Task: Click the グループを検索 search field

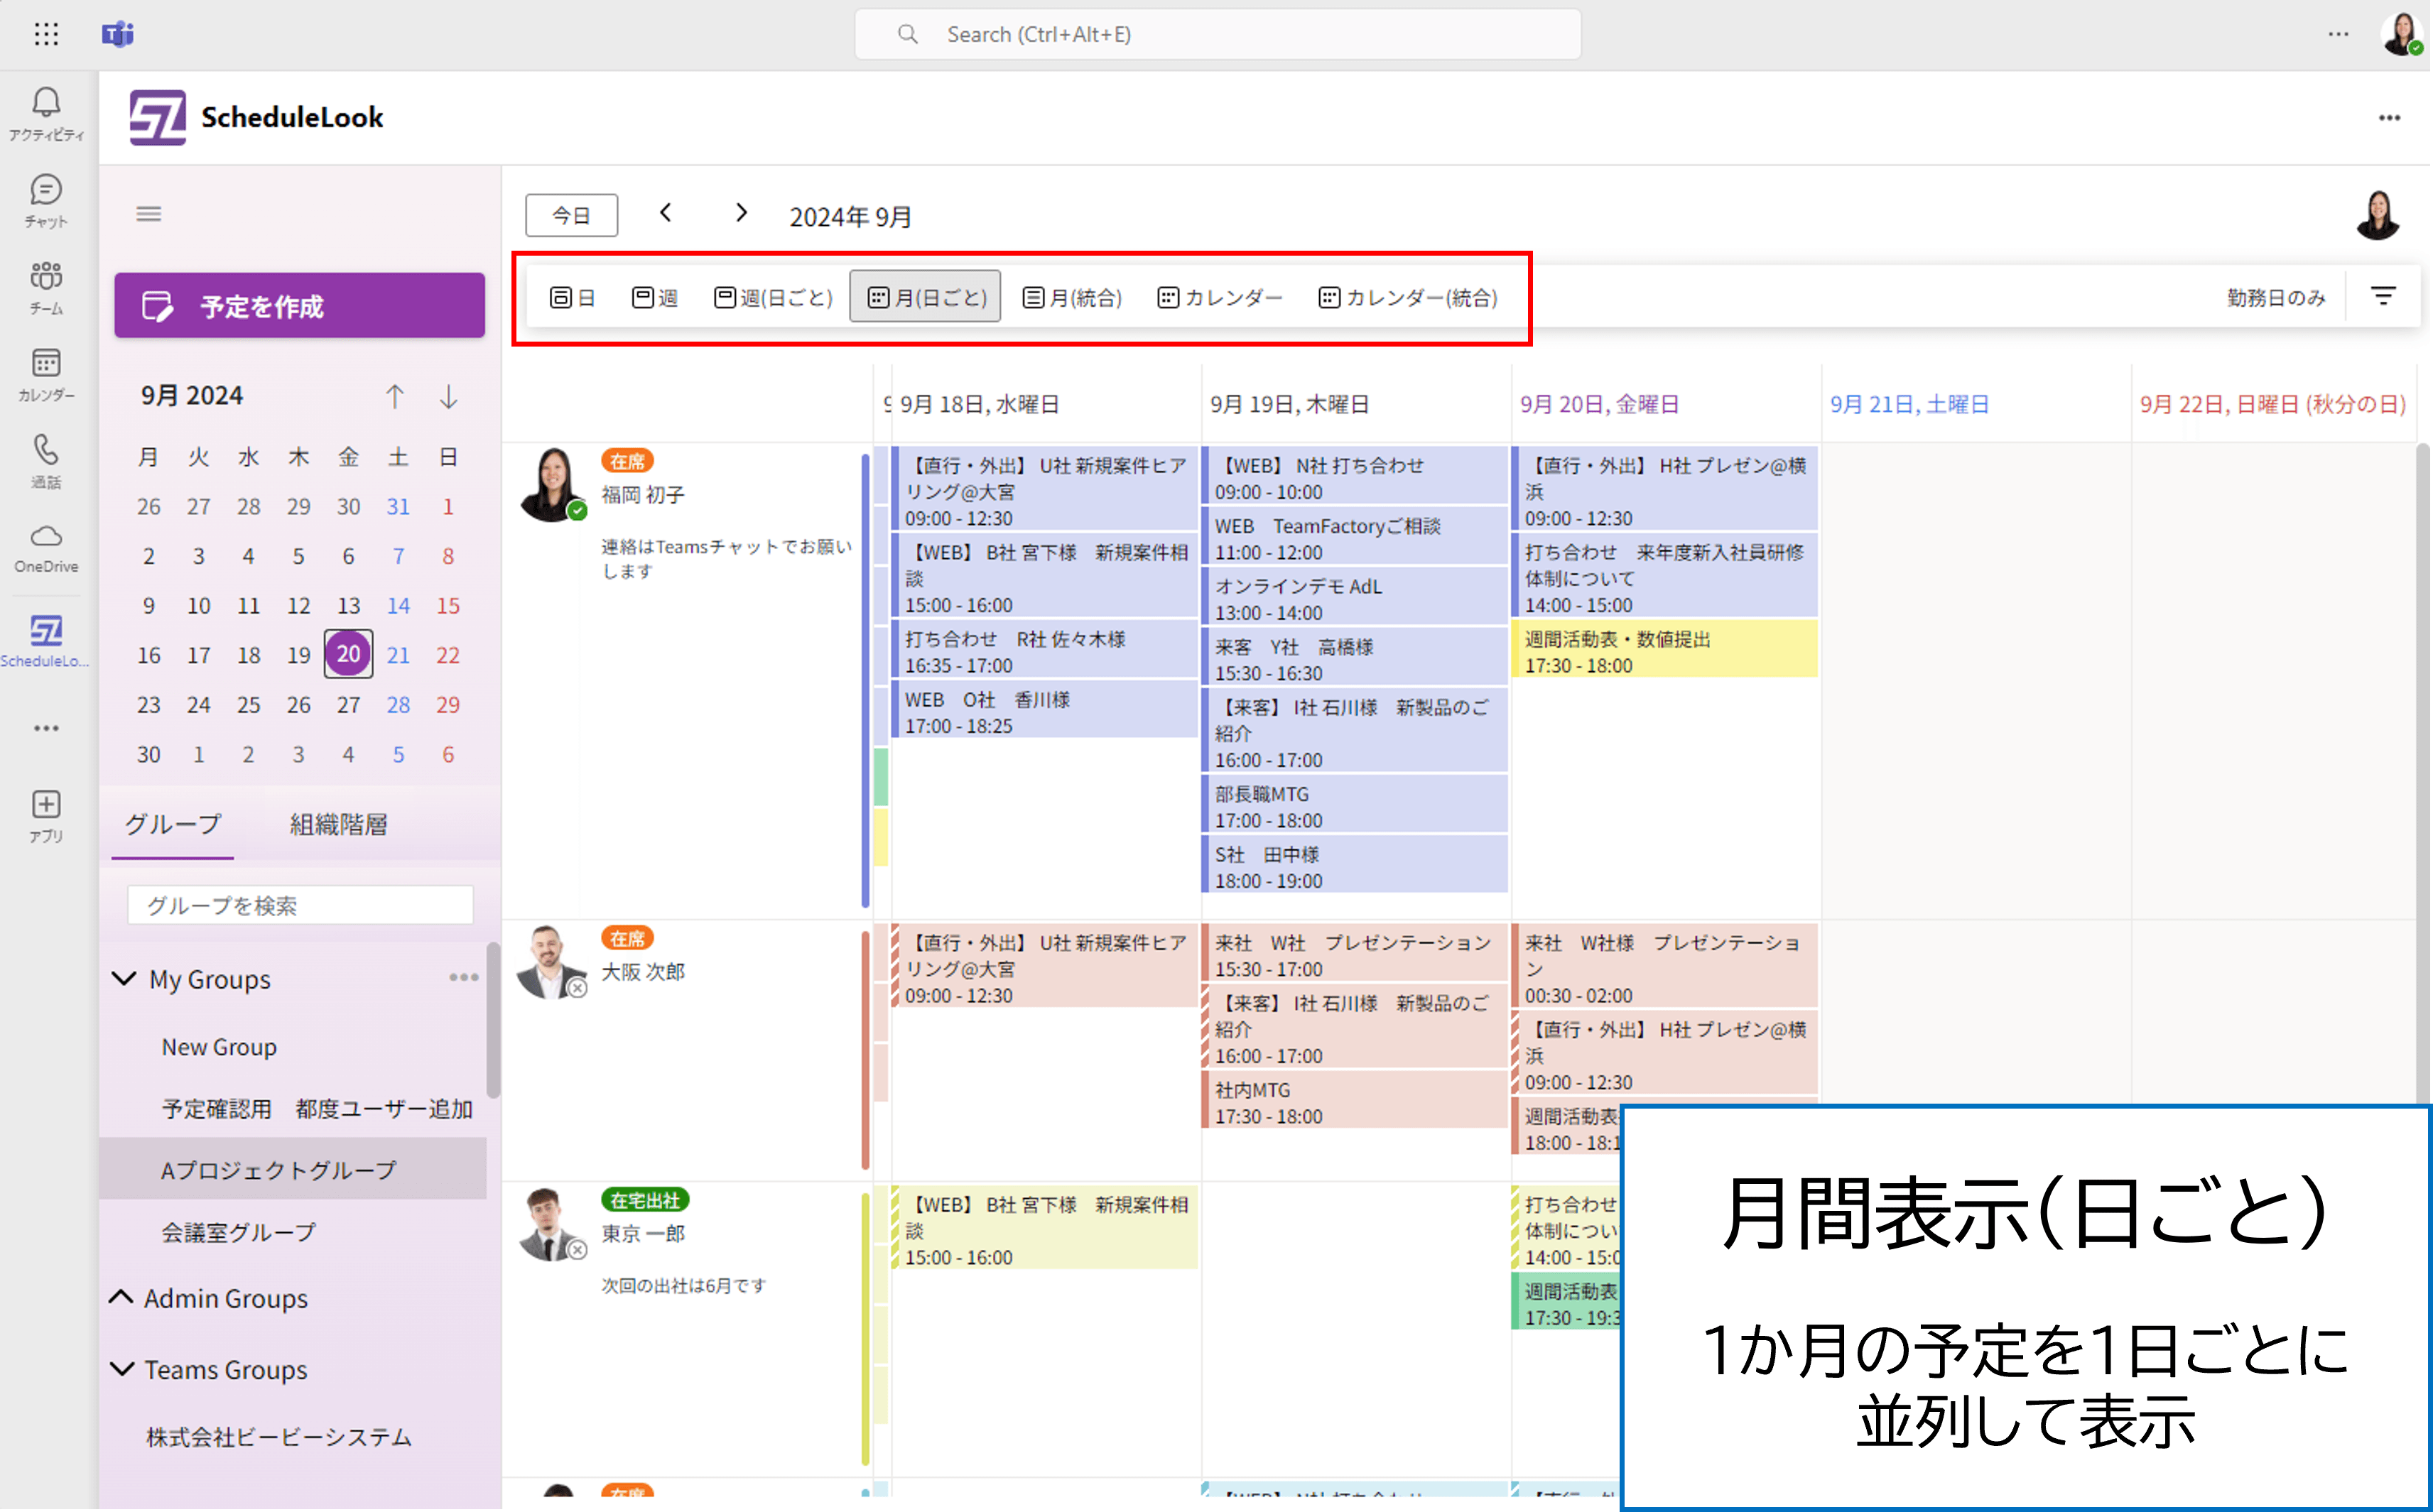Action: click(298, 904)
